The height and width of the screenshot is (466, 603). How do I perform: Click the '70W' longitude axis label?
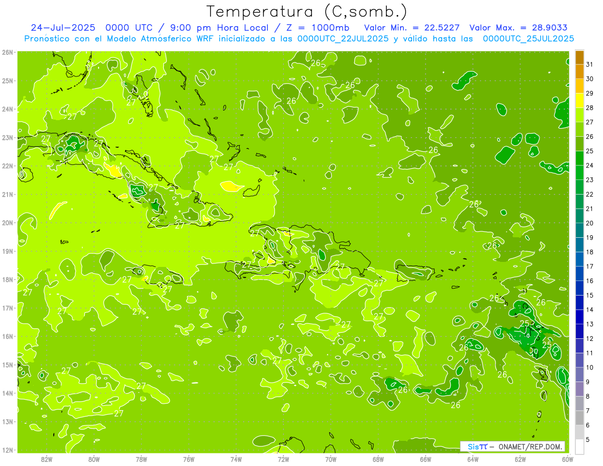point(331,459)
